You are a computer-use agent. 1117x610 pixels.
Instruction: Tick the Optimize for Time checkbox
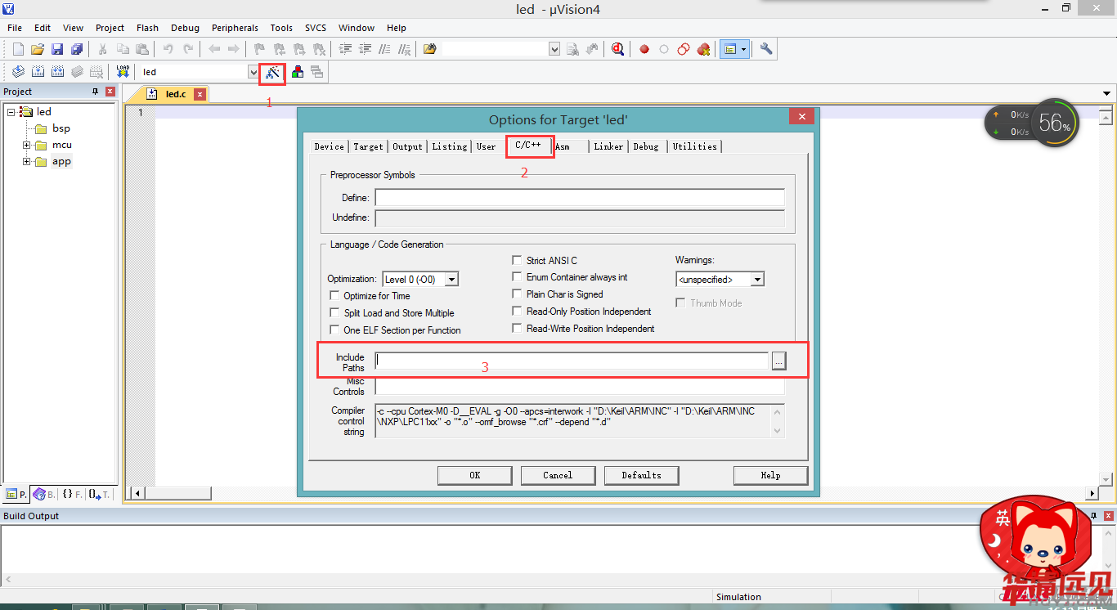[x=334, y=296]
